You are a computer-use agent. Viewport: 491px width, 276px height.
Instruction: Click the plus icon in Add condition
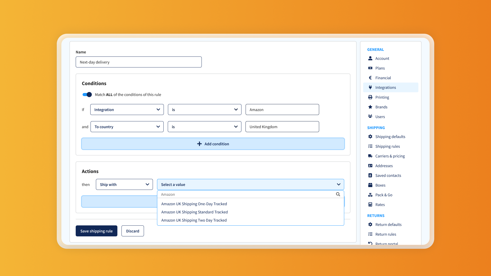coord(199,144)
